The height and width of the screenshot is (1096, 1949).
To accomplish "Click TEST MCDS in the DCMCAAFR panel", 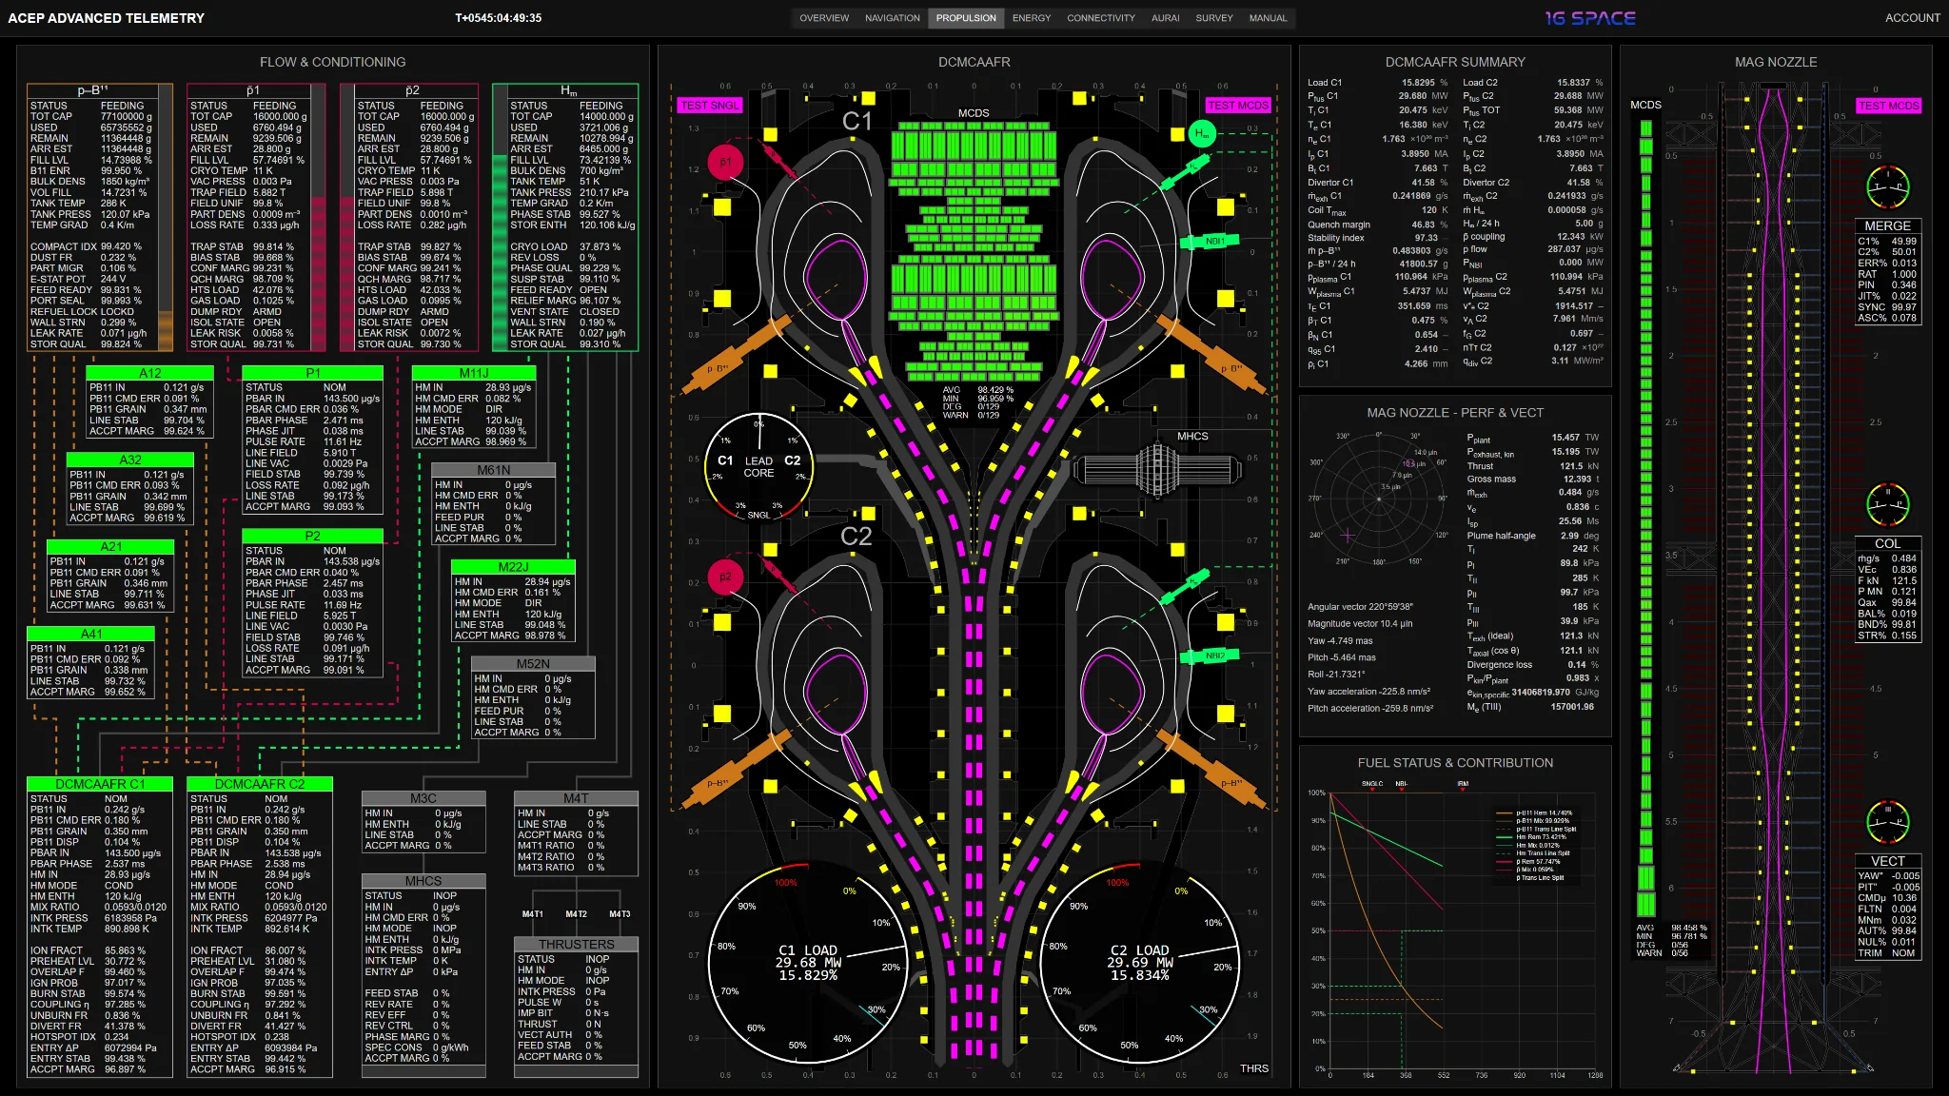I will 1238,106.
